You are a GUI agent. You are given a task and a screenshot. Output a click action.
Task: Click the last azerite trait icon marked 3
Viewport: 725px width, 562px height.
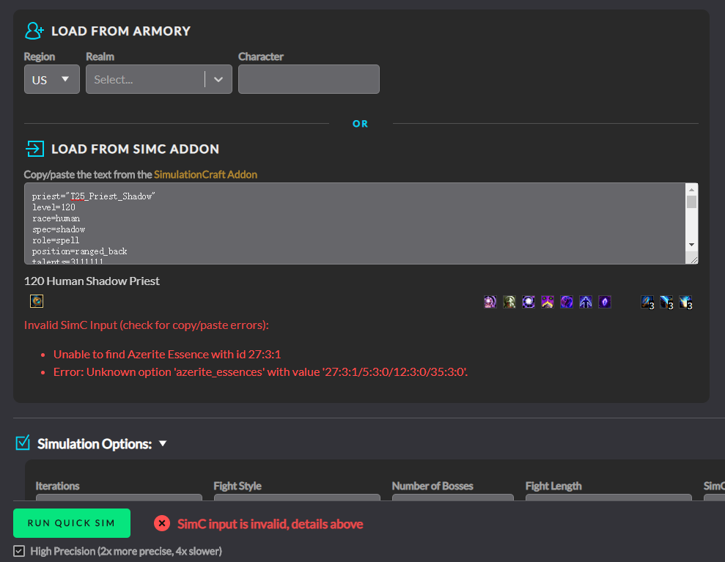tap(685, 302)
